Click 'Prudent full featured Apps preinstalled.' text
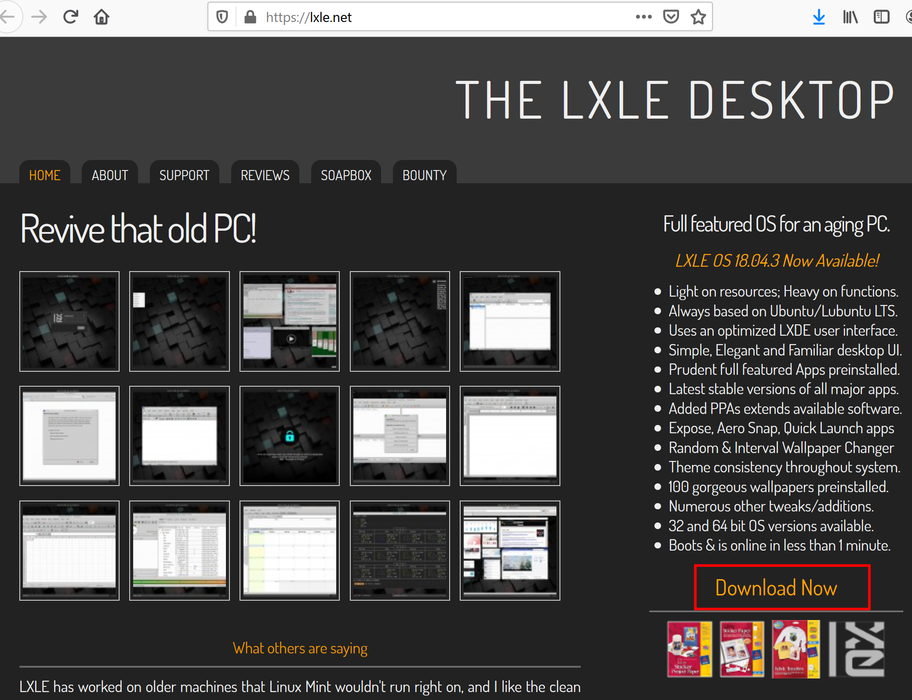Screen dimensions: 912x700 (784, 370)
